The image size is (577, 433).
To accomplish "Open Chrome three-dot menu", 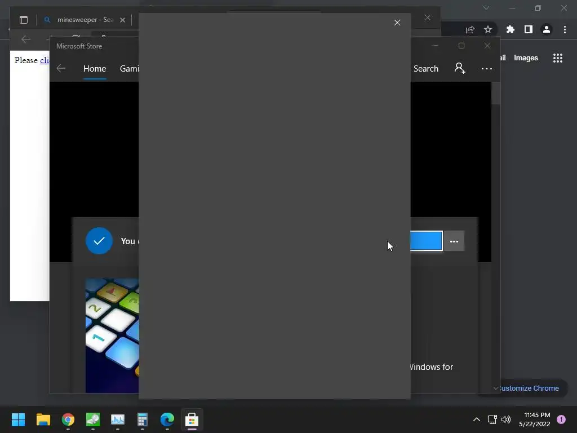I will (565, 29).
